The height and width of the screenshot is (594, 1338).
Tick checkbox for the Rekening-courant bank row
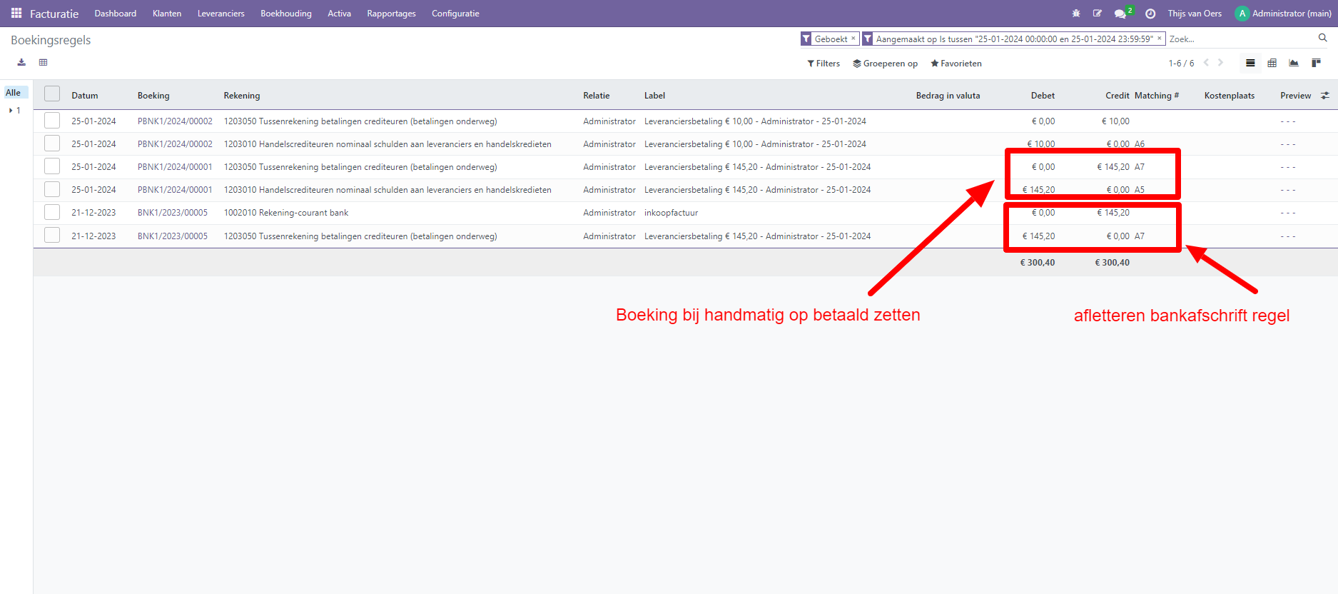[52, 213]
